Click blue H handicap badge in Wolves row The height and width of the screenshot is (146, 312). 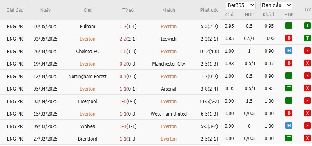pyautogui.click(x=289, y=126)
